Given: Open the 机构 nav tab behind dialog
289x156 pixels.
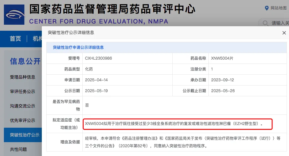Looking at the screenshot, I should coord(37,39).
